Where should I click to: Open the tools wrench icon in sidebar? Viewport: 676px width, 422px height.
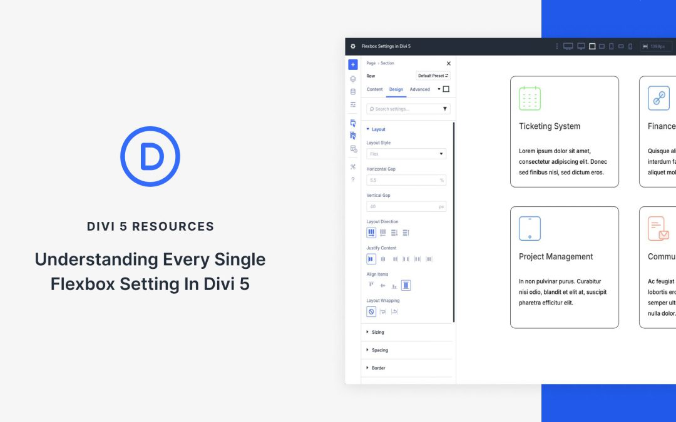(352, 167)
